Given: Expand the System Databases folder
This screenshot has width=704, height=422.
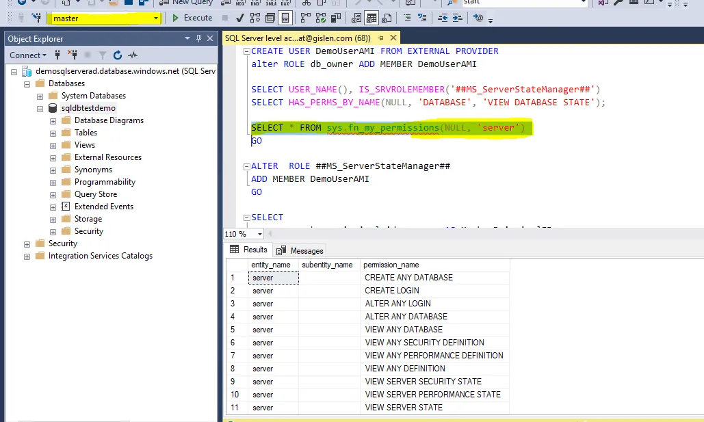Looking at the screenshot, I should [40, 96].
